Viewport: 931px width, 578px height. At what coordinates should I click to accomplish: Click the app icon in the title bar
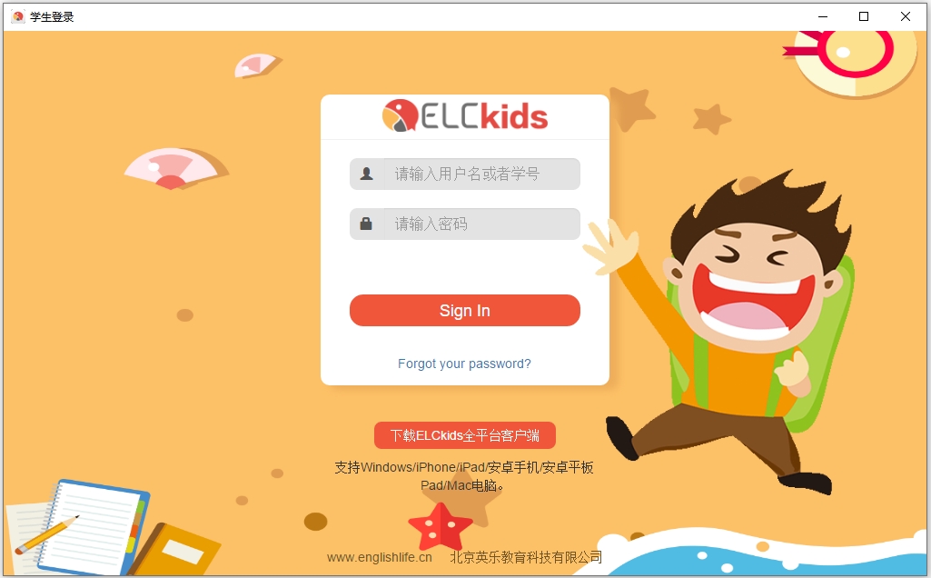point(18,16)
